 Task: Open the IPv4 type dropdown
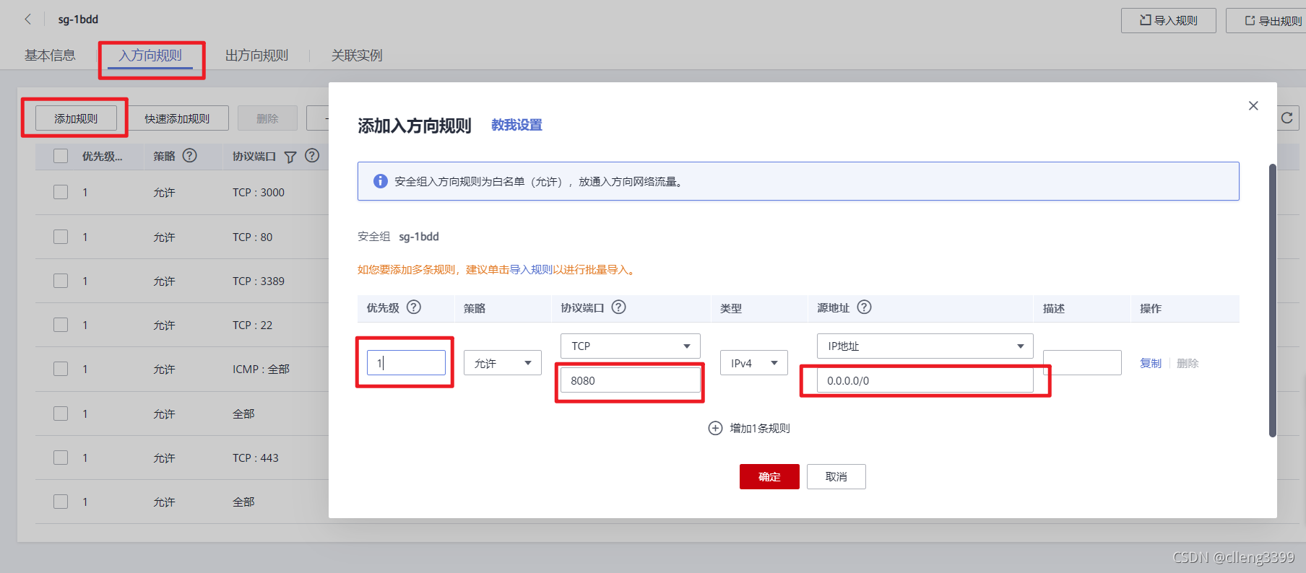(754, 363)
